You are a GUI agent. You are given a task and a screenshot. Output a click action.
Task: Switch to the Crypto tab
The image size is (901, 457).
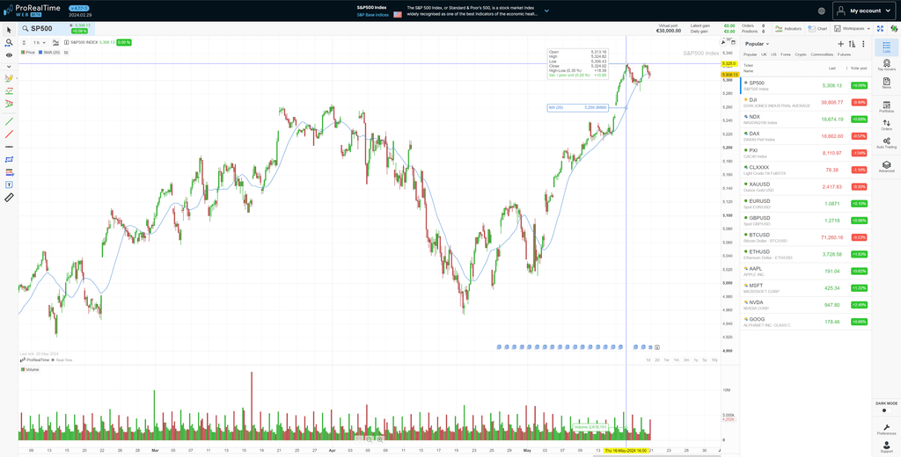click(800, 54)
